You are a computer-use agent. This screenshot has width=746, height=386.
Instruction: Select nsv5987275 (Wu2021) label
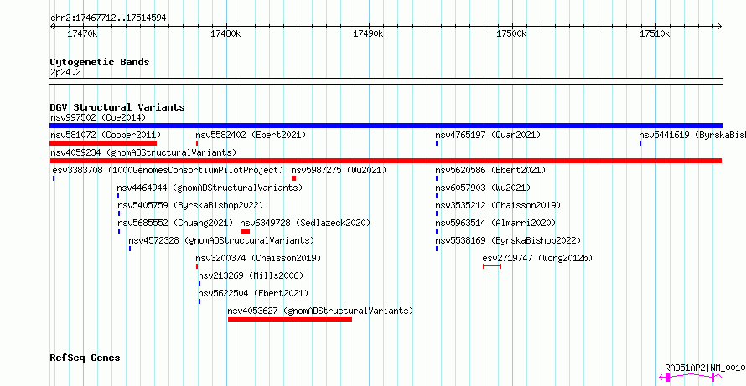click(339, 170)
